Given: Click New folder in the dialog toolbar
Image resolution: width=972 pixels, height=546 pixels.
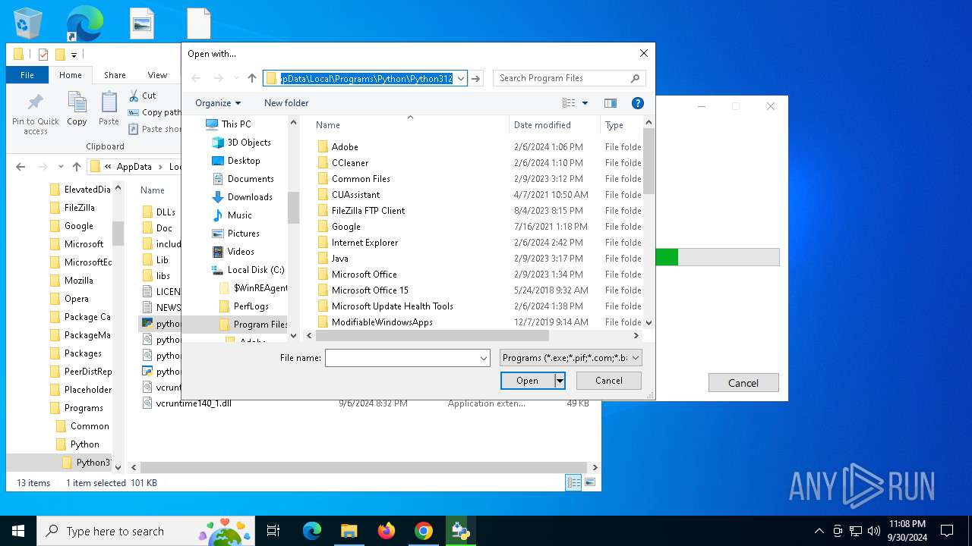Looking at the screenshot, I should 286,103.
